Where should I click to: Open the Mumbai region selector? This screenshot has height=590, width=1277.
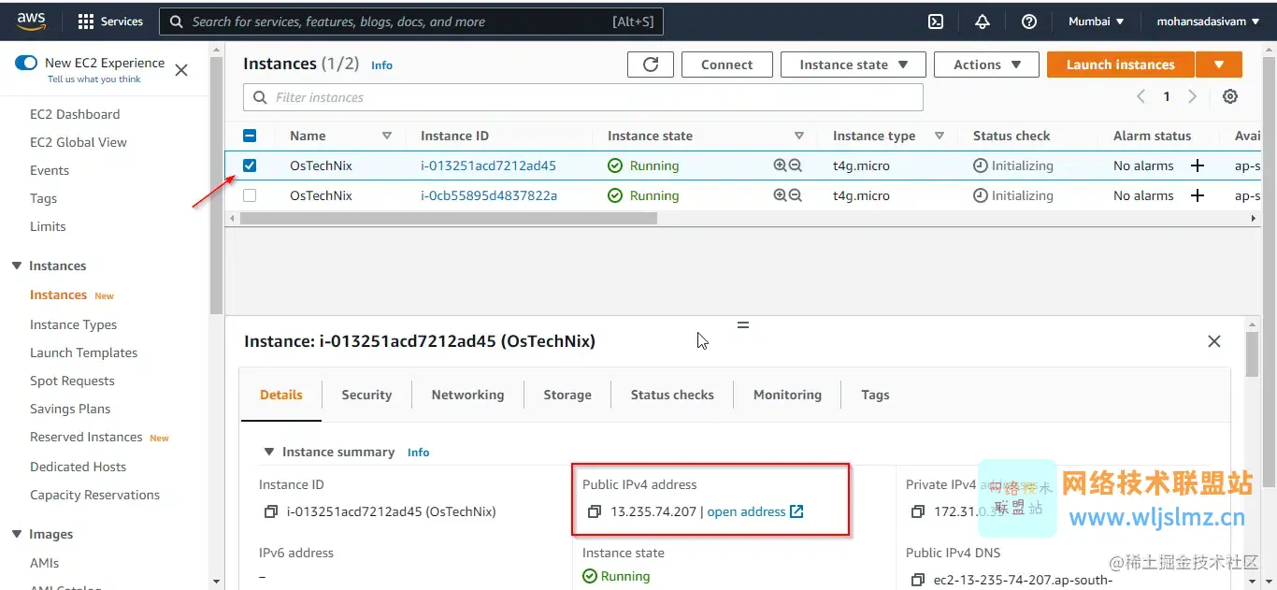[1096, 22]
